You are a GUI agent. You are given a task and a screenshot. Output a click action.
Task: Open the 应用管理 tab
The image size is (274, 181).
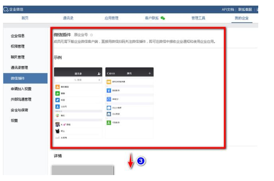tap(111, 18)
